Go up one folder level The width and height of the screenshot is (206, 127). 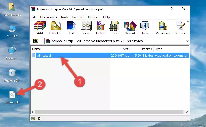coord(36,41)
